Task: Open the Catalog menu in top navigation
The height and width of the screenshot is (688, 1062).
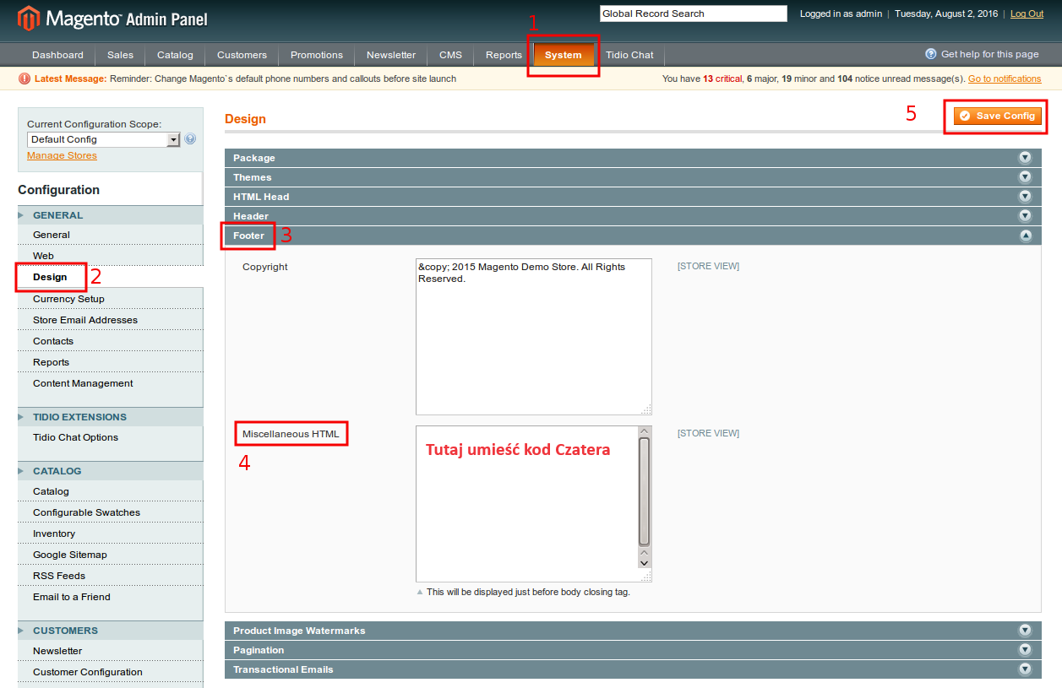Action: point(175,55)
